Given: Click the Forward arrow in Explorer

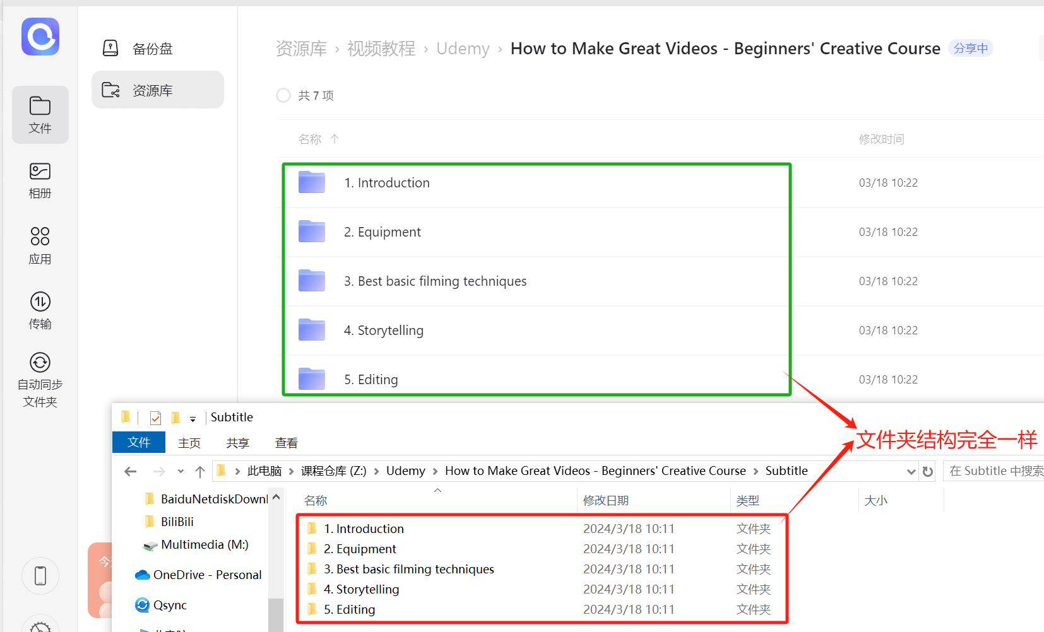Looking at the screenshot, I should point(159,471).
